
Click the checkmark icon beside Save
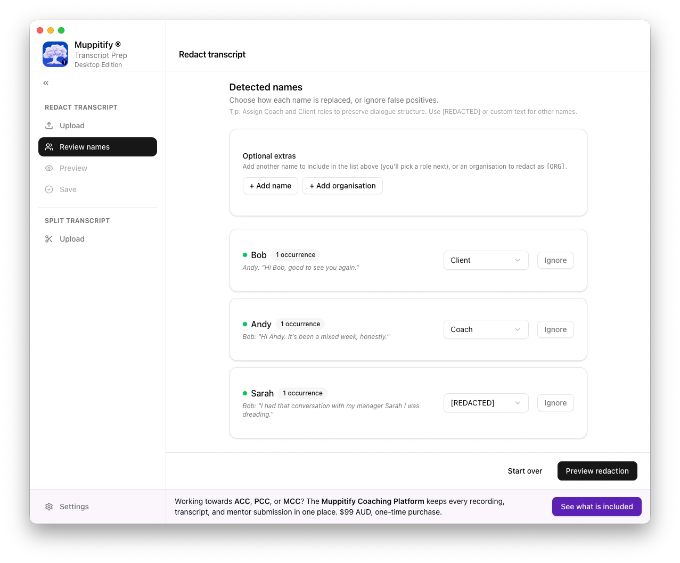point(50,189)
